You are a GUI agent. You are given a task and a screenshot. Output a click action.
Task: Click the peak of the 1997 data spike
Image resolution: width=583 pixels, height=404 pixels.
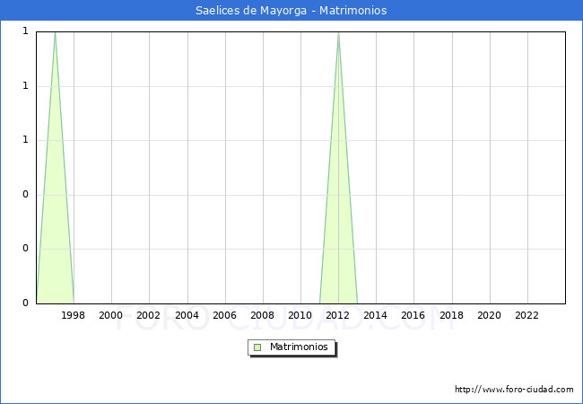click(55, 33)
